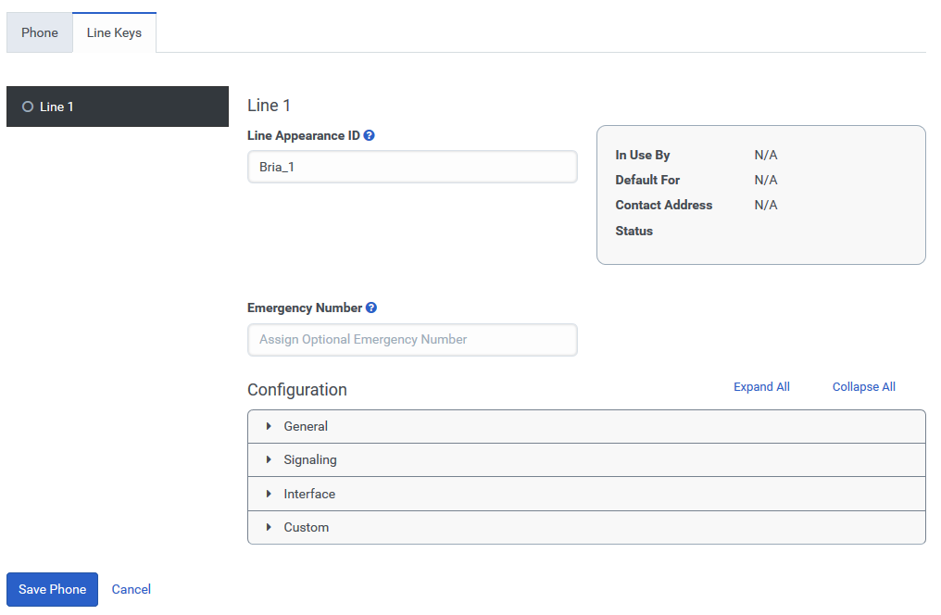Click the Default For N/A value
The width and height of the screenshot is (941, 615).
766,180
